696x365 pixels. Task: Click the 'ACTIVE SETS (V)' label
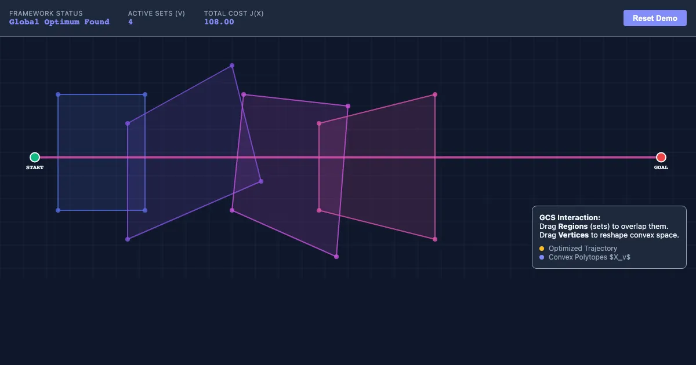click(157, 13)
